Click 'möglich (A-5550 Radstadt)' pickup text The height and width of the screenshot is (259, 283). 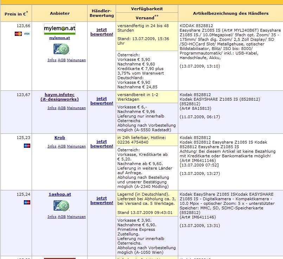click(144, 130)
